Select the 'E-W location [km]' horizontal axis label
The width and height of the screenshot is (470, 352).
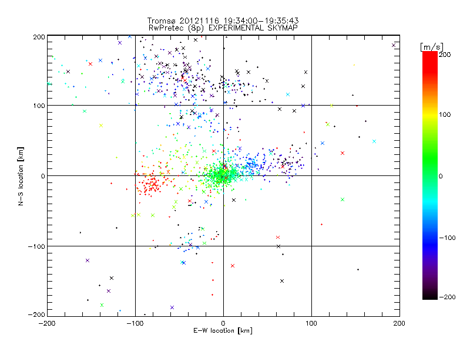click(x=223, y=331)
